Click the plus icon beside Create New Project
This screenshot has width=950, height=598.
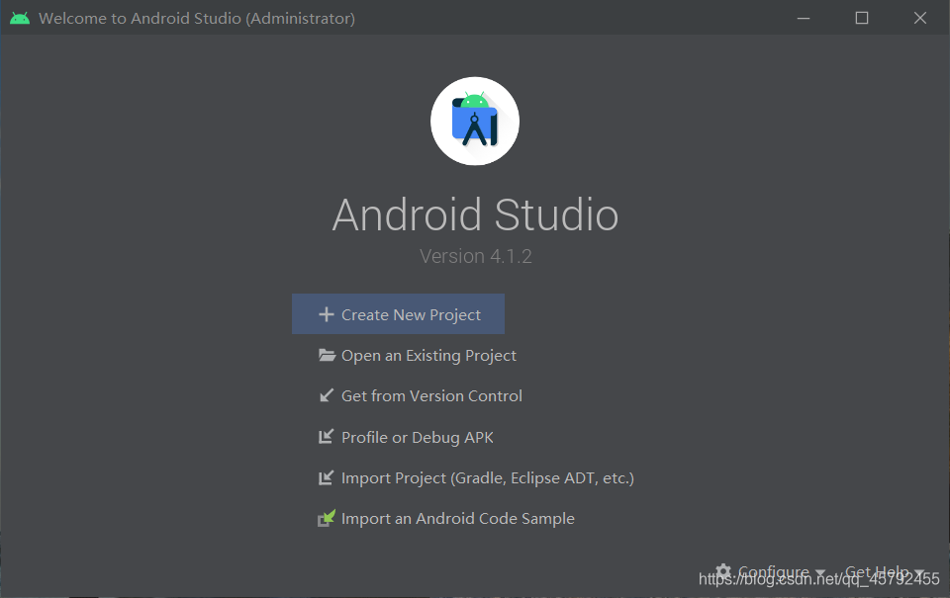tap(326, 314)
